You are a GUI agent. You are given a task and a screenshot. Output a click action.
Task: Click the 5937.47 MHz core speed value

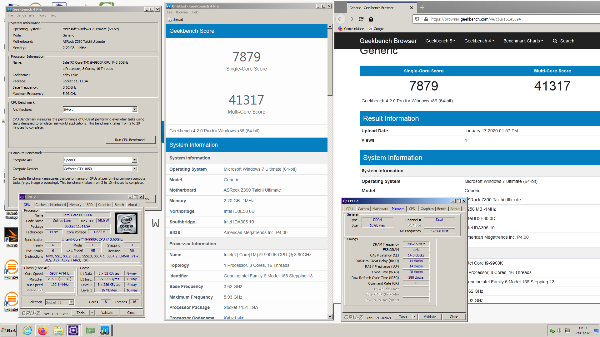[60, 273]
